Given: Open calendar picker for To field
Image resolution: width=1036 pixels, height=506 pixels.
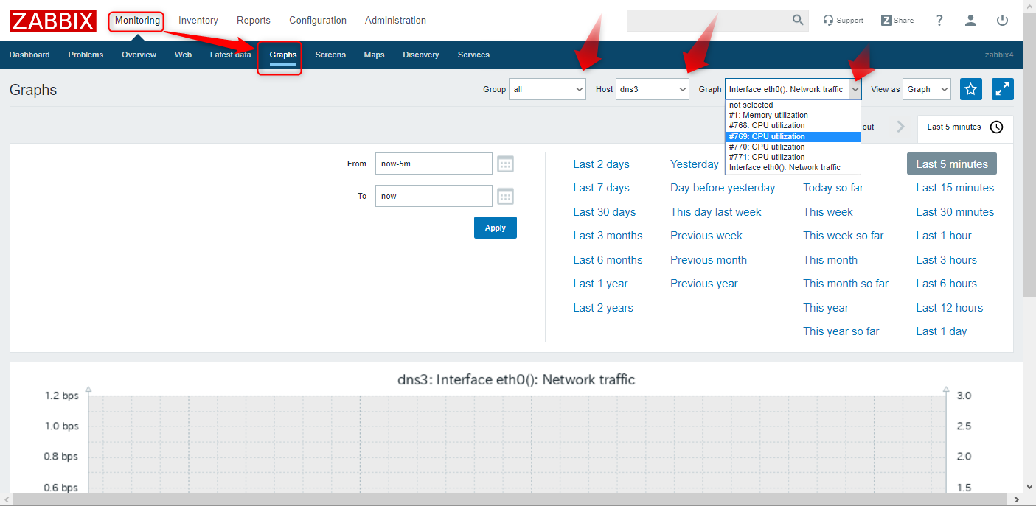Looking at the screenshot, I should point(505,196).
